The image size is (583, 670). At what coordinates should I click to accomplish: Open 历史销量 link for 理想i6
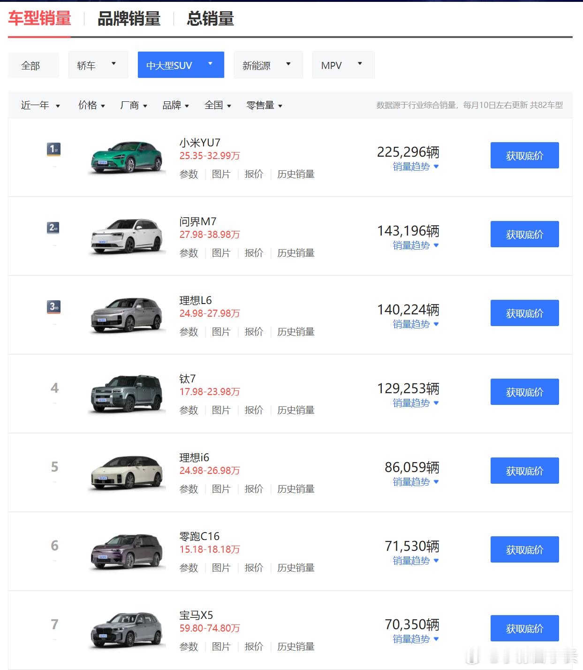tap(295, 489)
